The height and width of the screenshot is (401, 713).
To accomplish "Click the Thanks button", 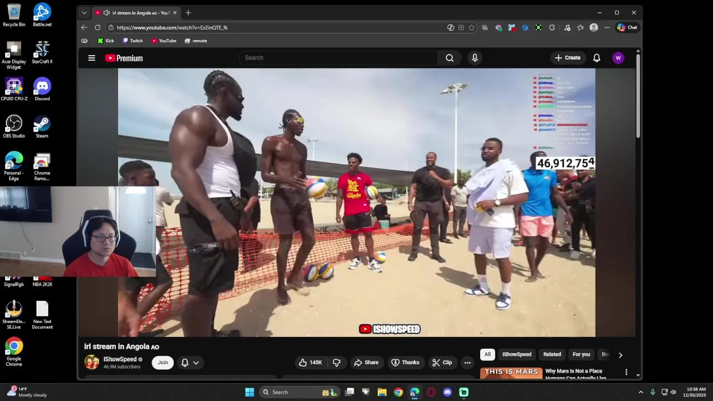I will pyautogui.click(x=406, y=363).
